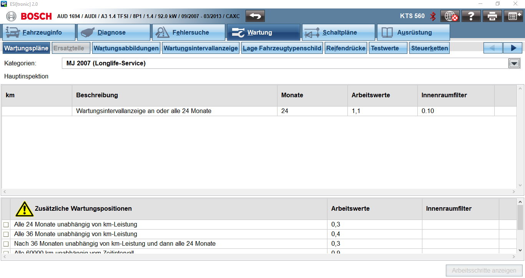Tick 'Nach 36 Monaten' maintenance position checkbox

click(x=6, y=244)
